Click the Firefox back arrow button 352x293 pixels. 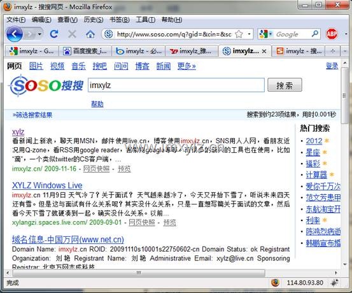(x=15, y=34)
